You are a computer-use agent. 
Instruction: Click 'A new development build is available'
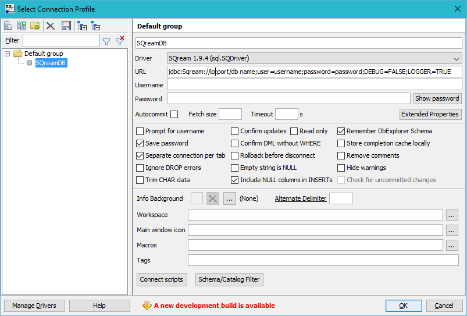click(x=215, y=306)
